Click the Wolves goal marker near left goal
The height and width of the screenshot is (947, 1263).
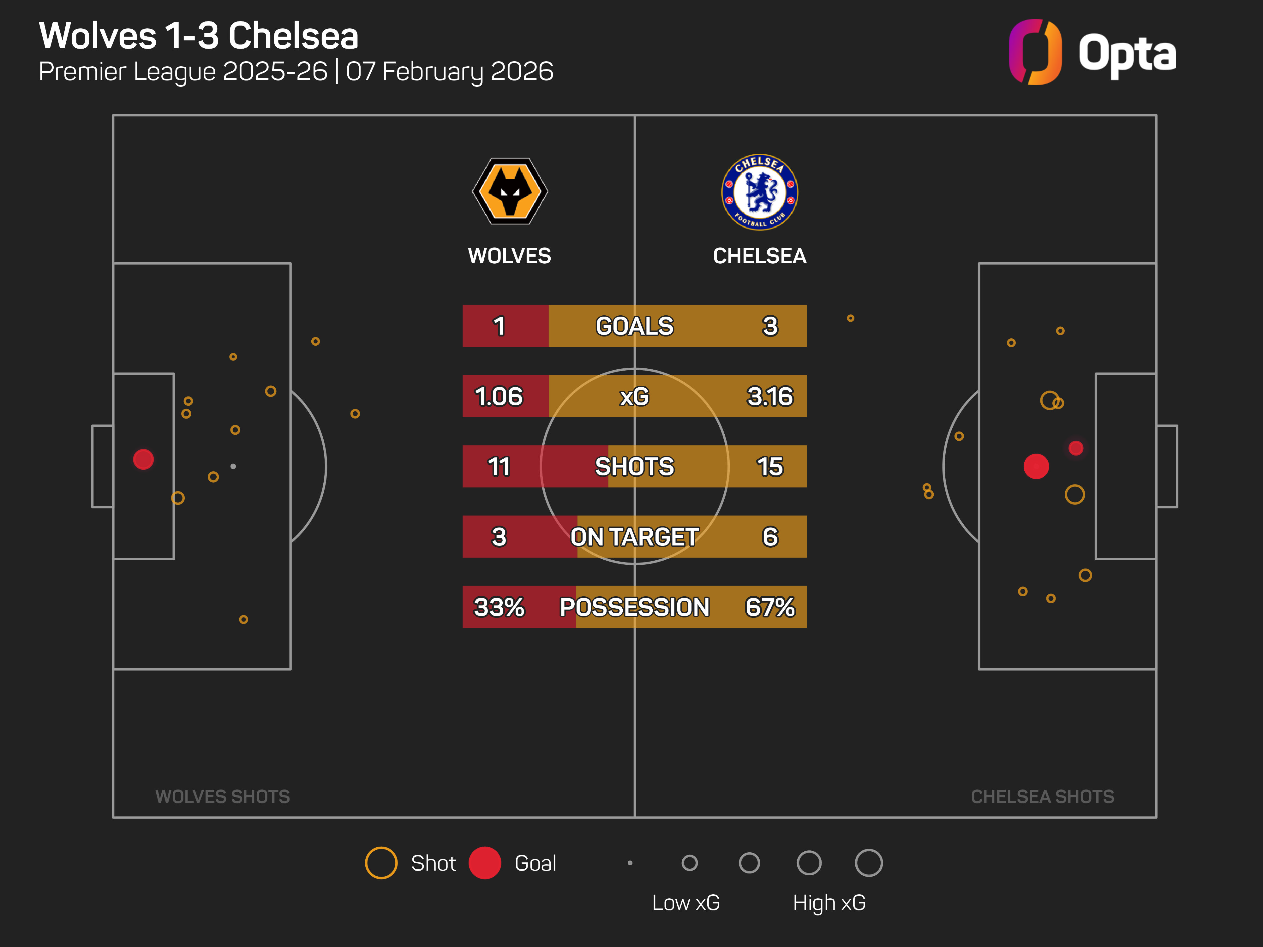[143, 459]
